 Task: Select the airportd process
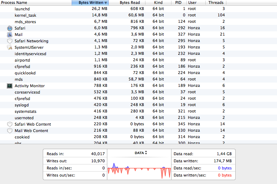pos(22,60)
